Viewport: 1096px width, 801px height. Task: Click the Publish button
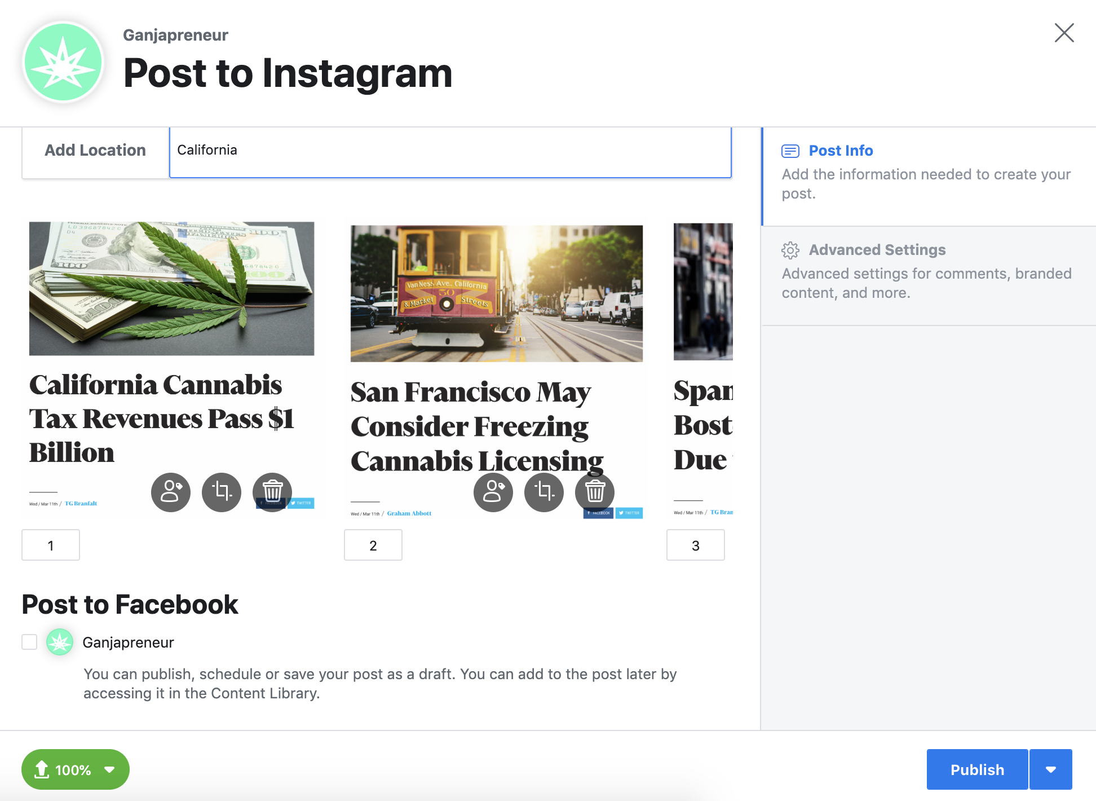click(x=977, y=769)
